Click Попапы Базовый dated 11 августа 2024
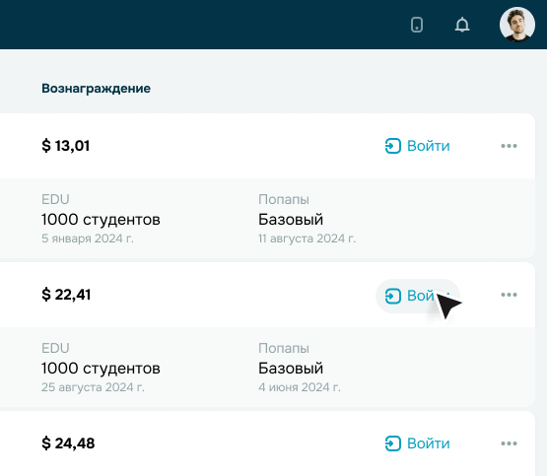The height and width of the screenshot is (476, 547). point(307,219)
